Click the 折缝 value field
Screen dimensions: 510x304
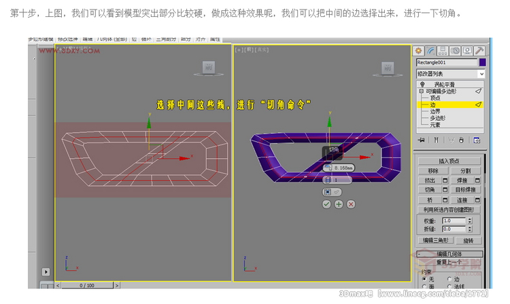click(454, 229)
